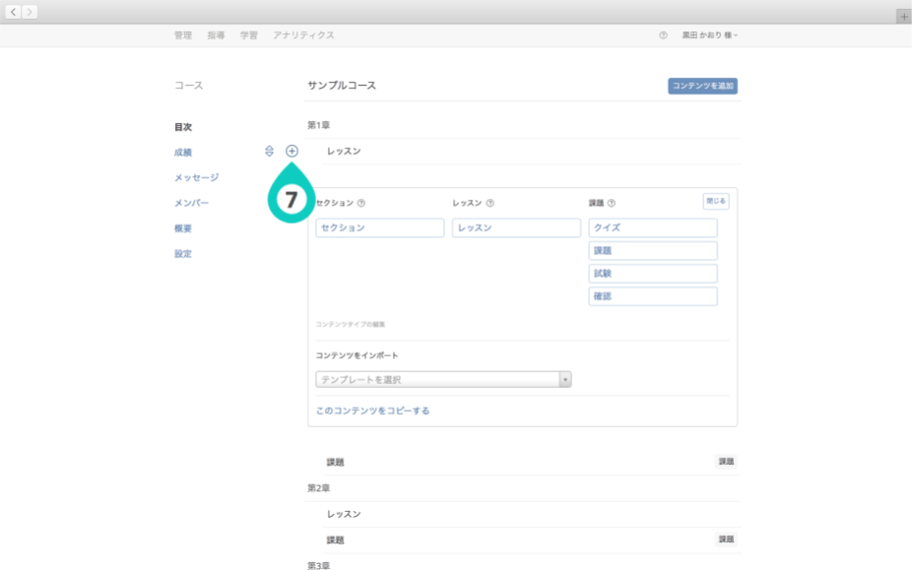Click the plus icon beside レッスン row
Image resolution: width=912 pixels, height=570 pixels.
pyautogui.click(x=292, y=151)
